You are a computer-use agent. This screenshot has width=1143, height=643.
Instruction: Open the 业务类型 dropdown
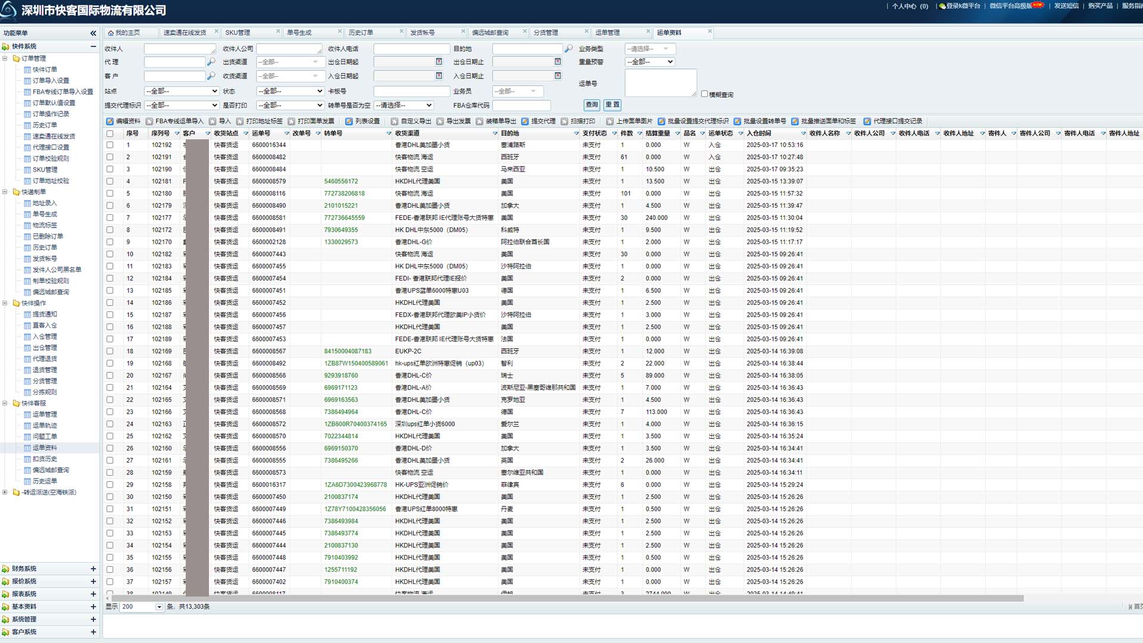pyautogui.click(x=649, y=49)
